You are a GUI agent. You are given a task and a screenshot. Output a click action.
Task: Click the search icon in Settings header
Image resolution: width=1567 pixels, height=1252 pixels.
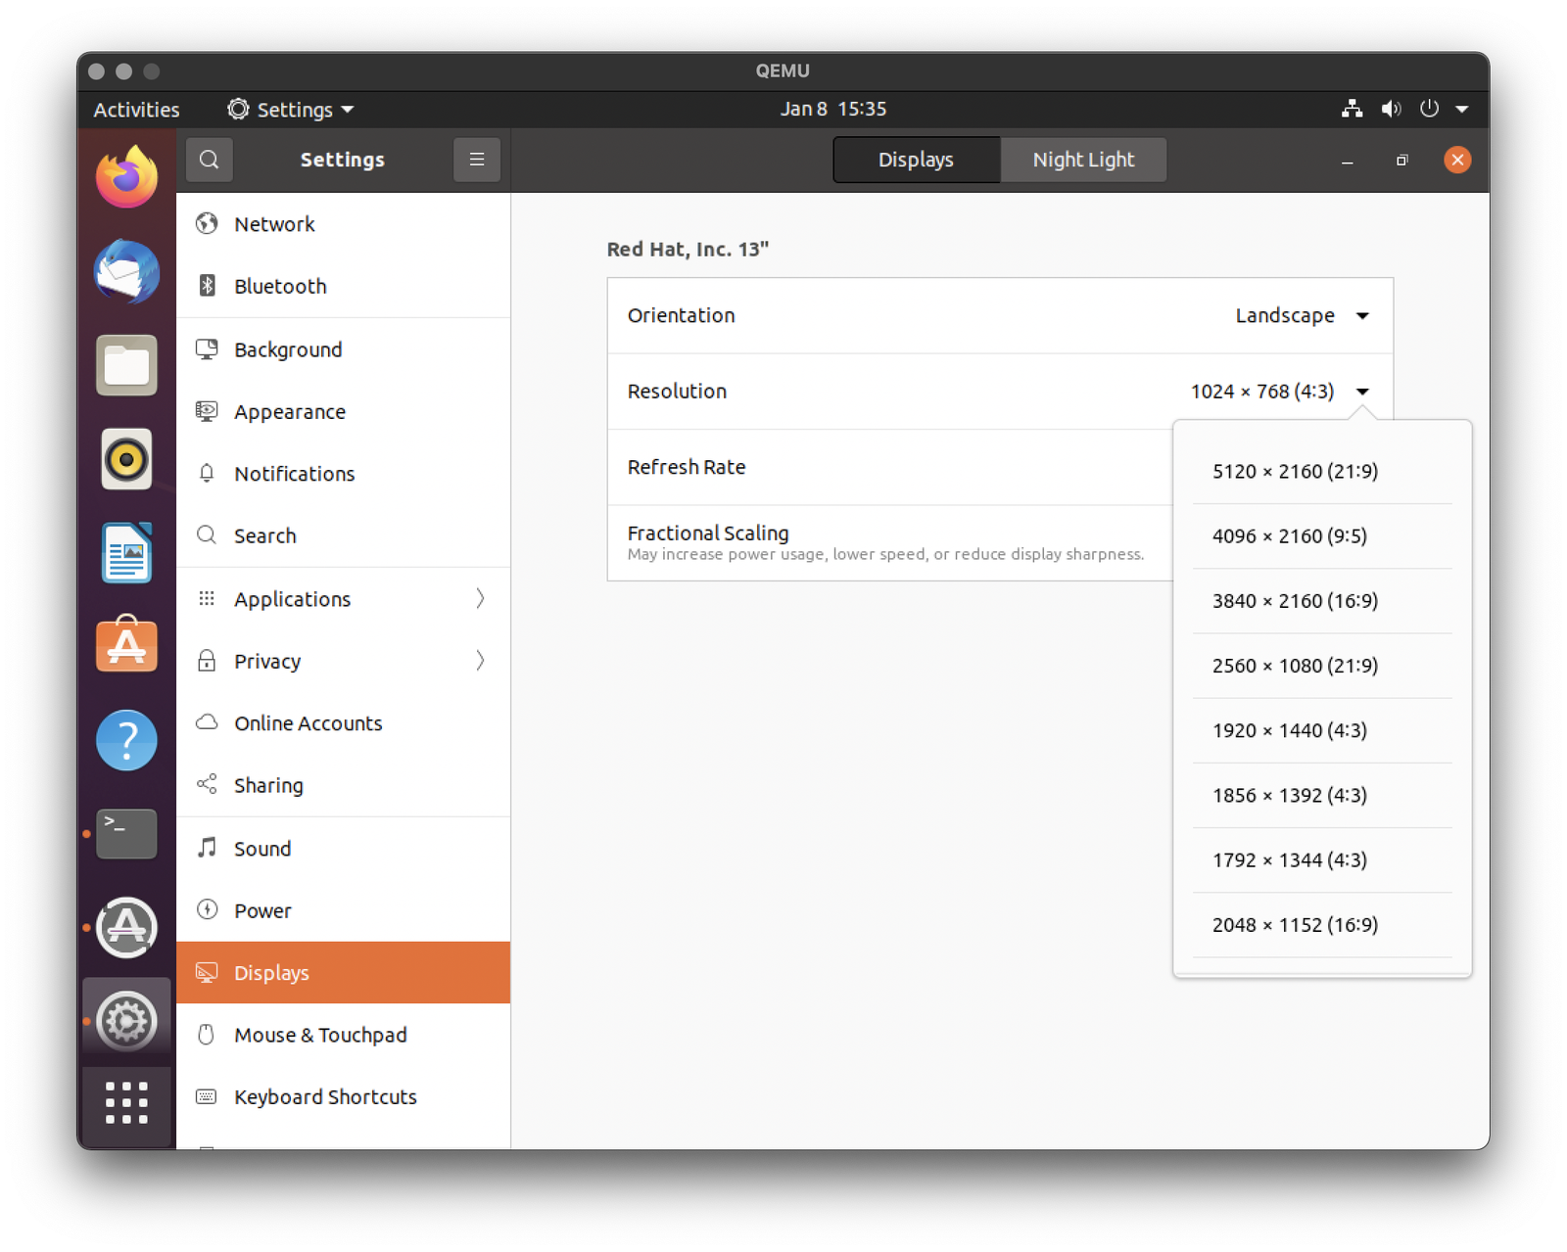click(209, 160)
